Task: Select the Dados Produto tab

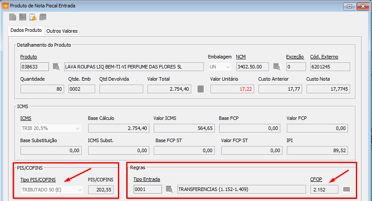Action: (26, 31)
